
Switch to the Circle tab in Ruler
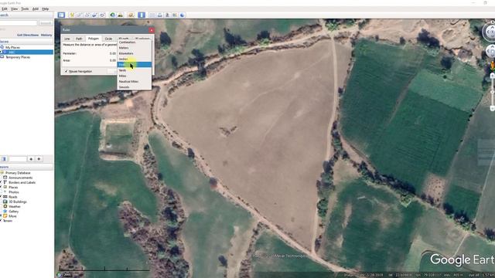coord(108,39)
